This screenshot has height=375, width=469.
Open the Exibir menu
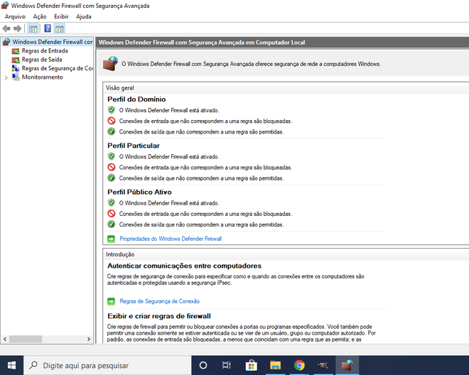(61, 17)
